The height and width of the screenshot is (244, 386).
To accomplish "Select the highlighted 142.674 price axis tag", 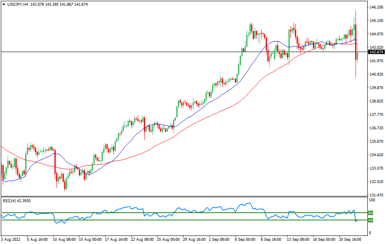I will click(376, 52).
